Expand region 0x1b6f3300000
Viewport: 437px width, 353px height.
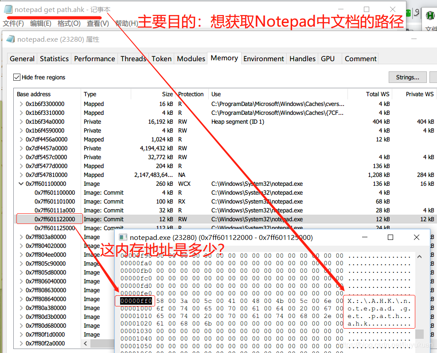pos(21,104)
